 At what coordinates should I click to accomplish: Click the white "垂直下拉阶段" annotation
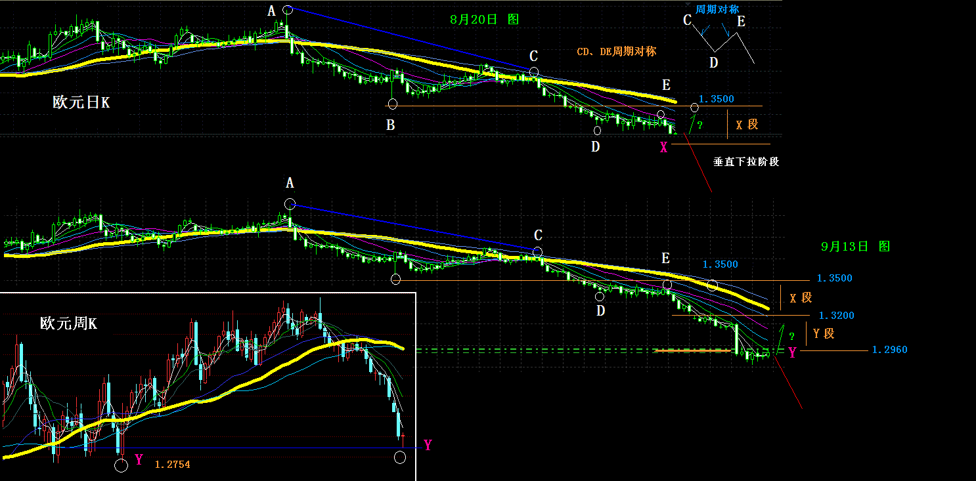point(746,161)
